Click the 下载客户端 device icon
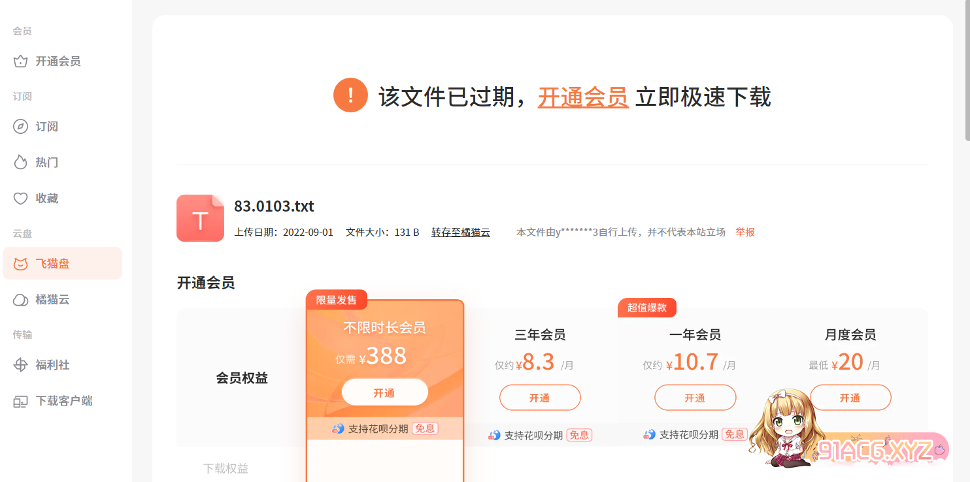Viewport: 970px width, 482px height. (x=21, y=401)
